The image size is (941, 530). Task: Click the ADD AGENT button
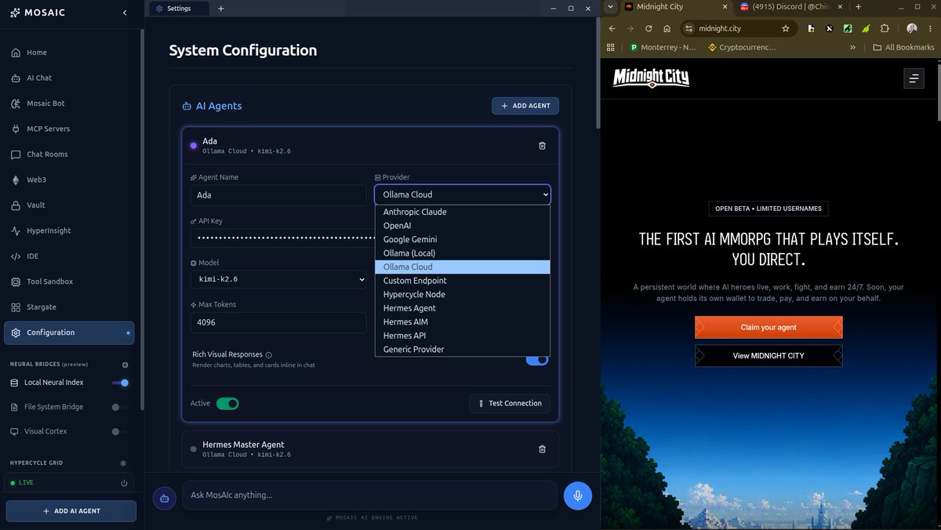(x=525, y=106)
